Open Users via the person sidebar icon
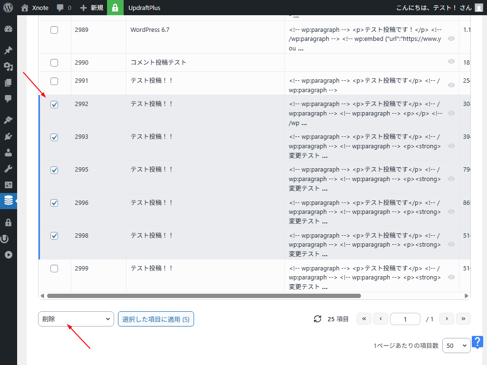This screenshot has width=487, height=365. [x=8, y=153]
